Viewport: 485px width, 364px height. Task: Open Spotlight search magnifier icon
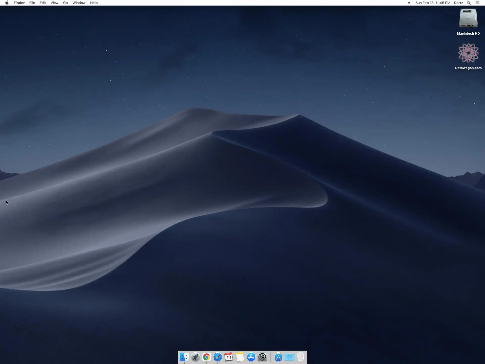point(469,3)
